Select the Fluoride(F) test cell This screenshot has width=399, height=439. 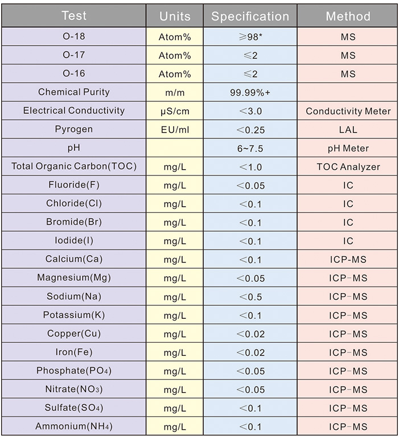tap(74, 185)
